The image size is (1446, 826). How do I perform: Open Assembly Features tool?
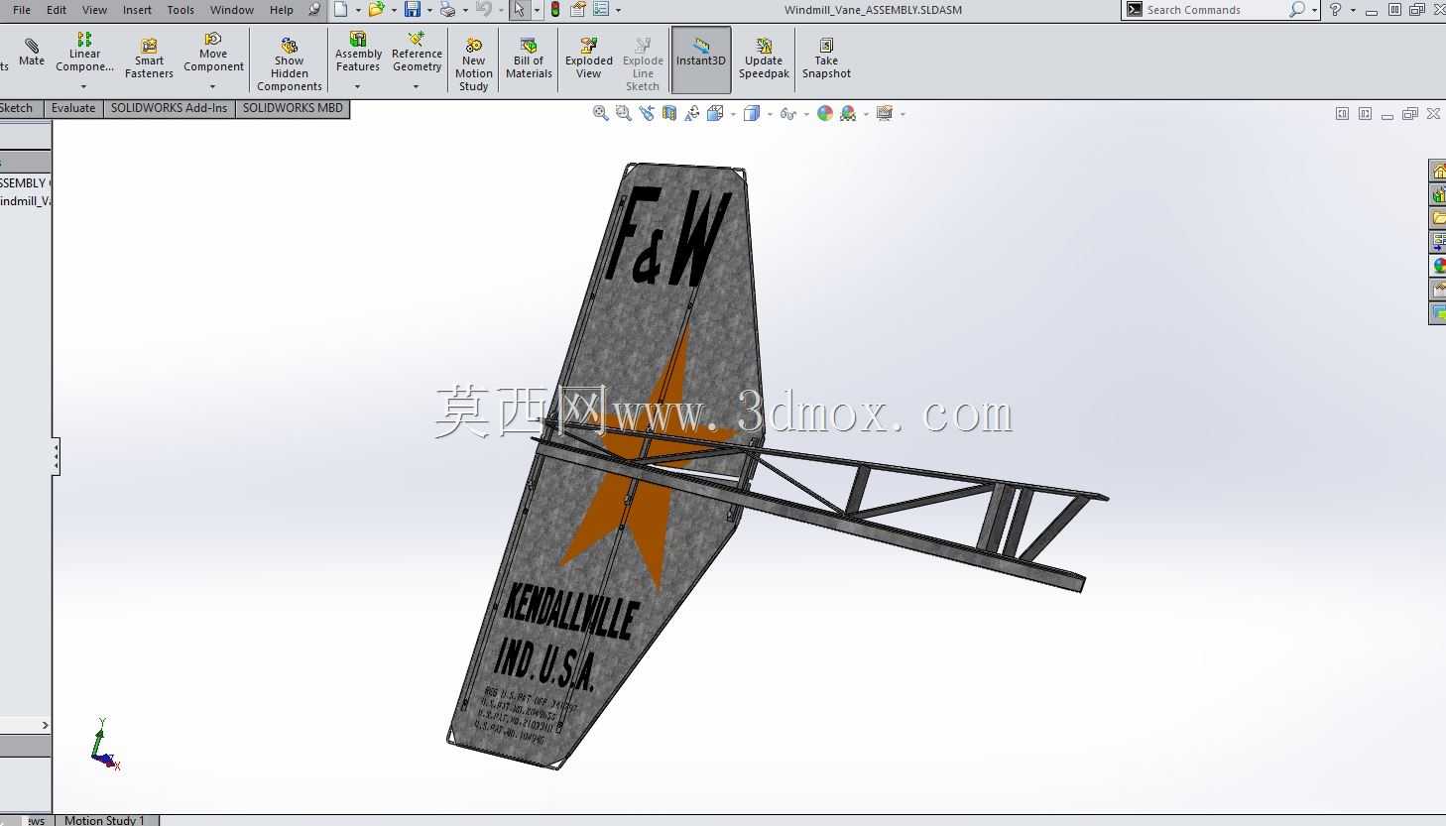[x=358, y=53]
